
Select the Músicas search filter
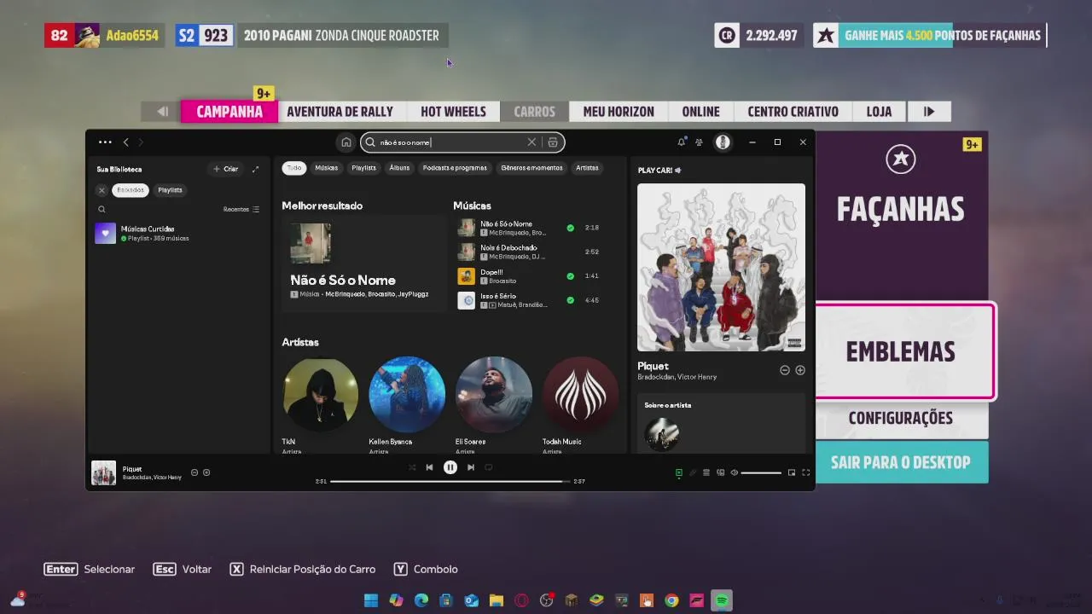coord(327,168)
